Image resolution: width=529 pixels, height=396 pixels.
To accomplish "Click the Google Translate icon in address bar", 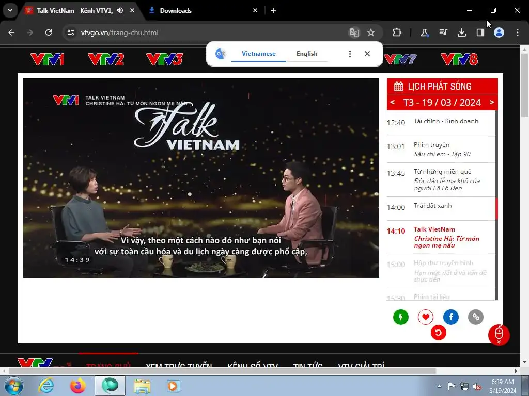I will click(x=354, y=32).
